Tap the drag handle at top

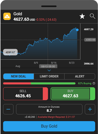click(49, 6)
